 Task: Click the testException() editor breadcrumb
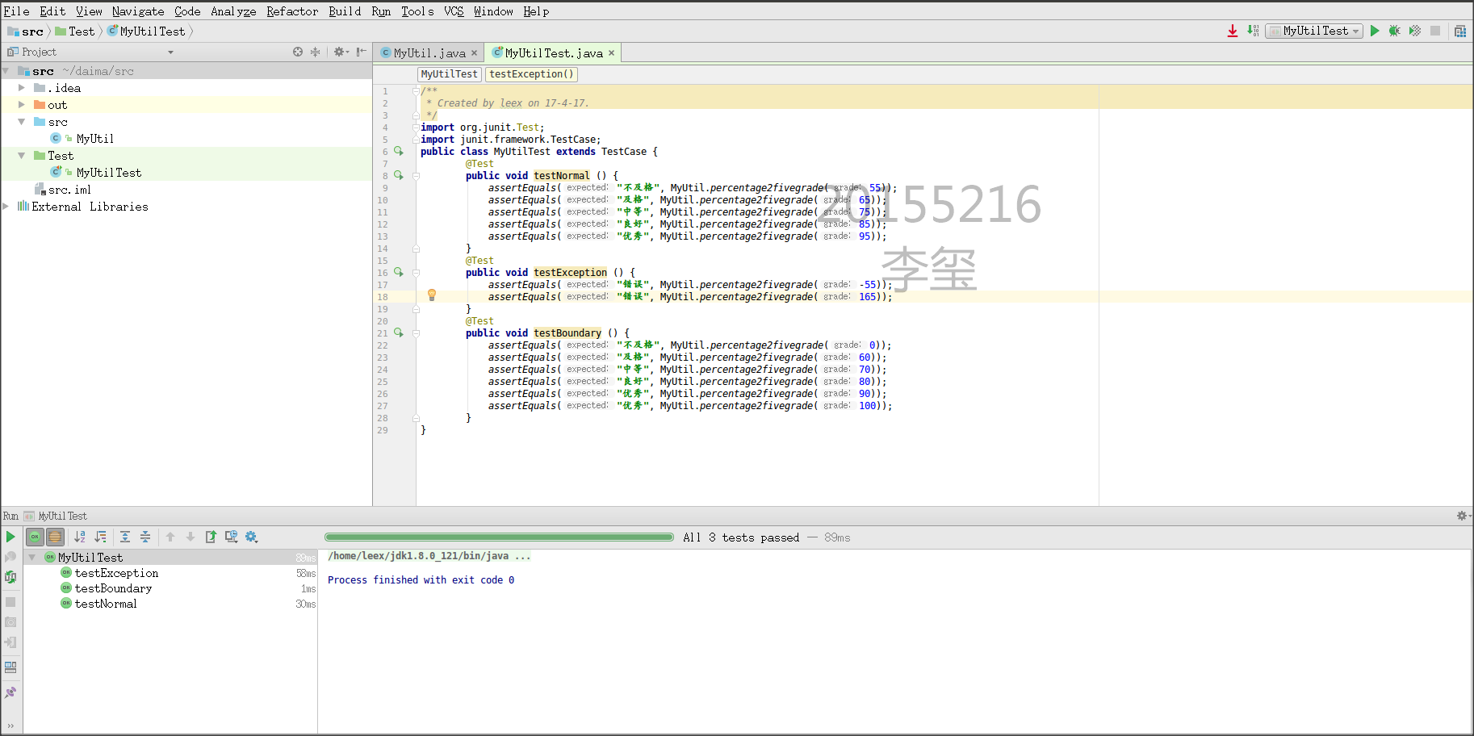(531, 74)
